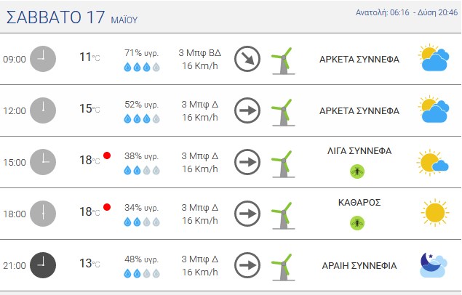Click the red dot beside 18°C at 15:00
The image size is (462, 295).
tap(107, 155)
